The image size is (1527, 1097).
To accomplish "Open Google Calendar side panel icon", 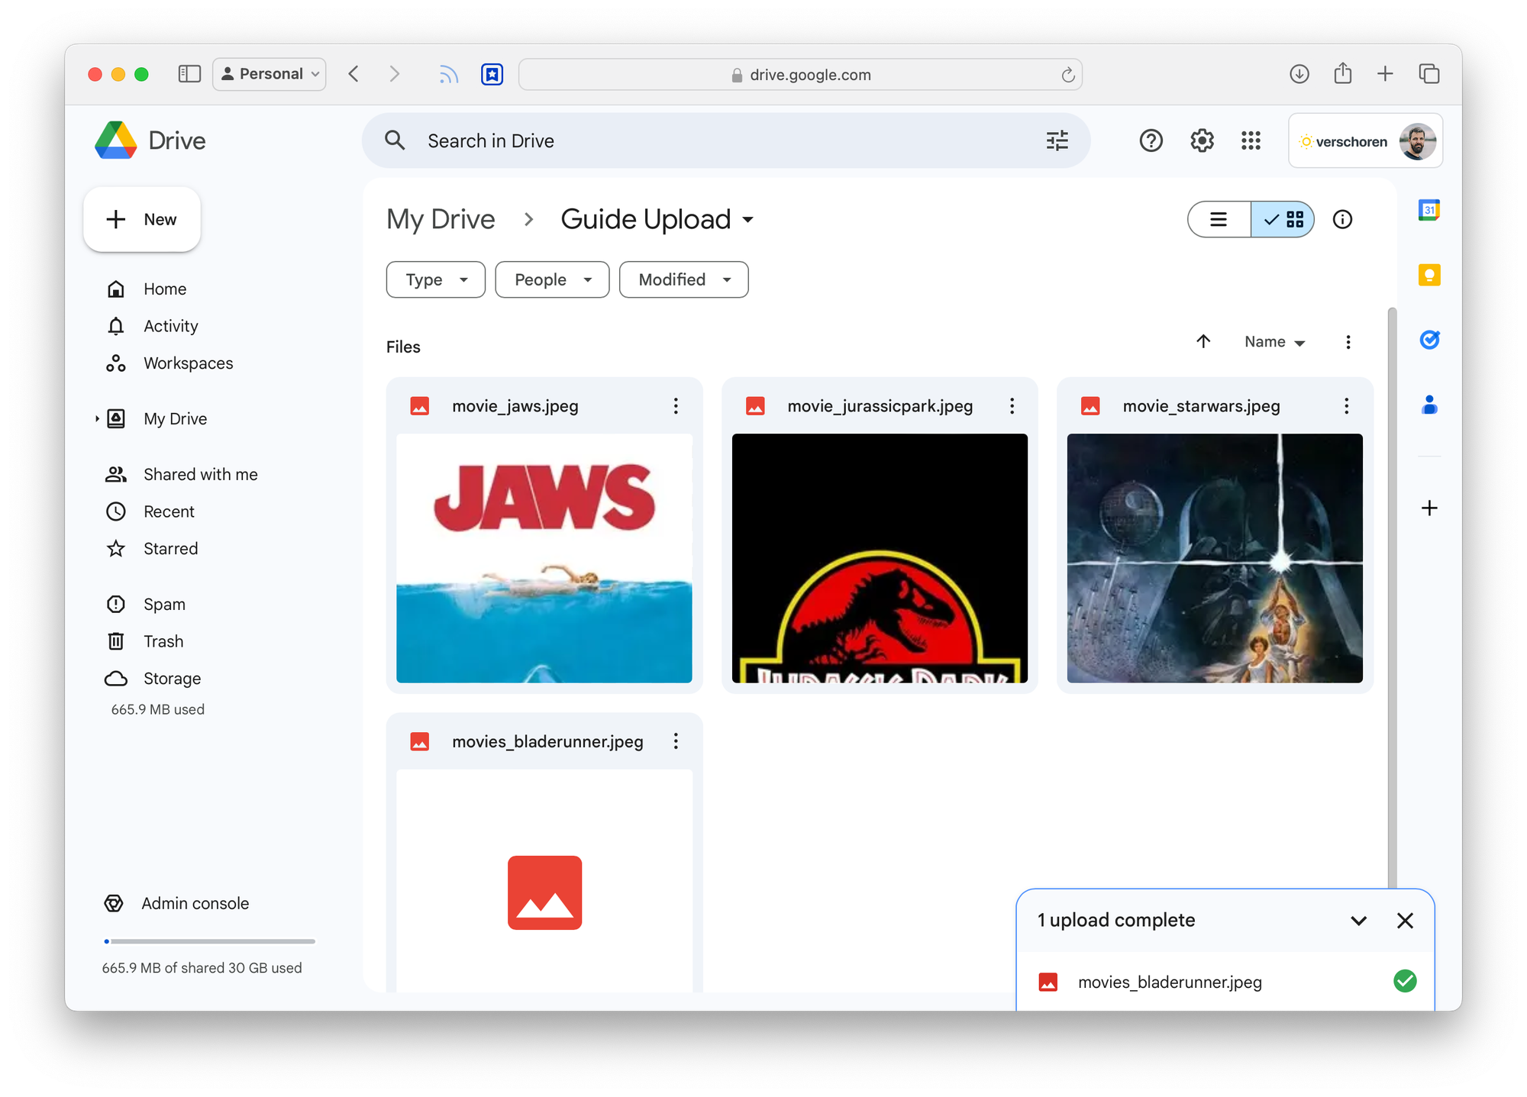I will coord(1429,210).
